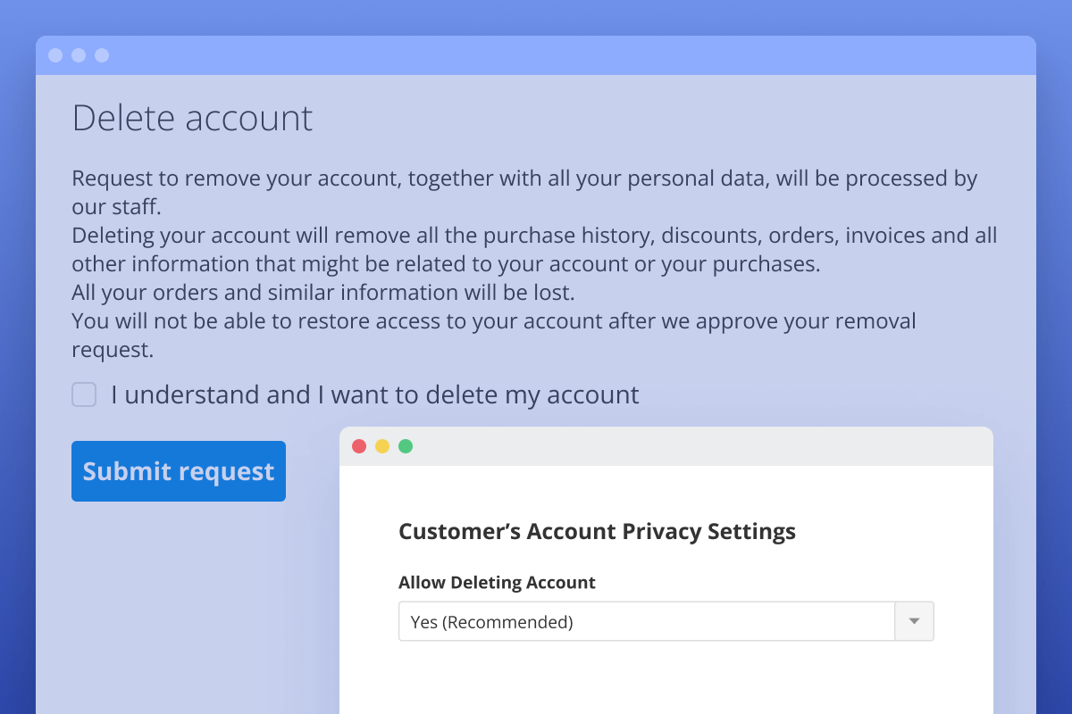Click the yellow minimize dot on settings window
The width and height of the screenshot is (1072, 714).
click(x=382, y=446)
